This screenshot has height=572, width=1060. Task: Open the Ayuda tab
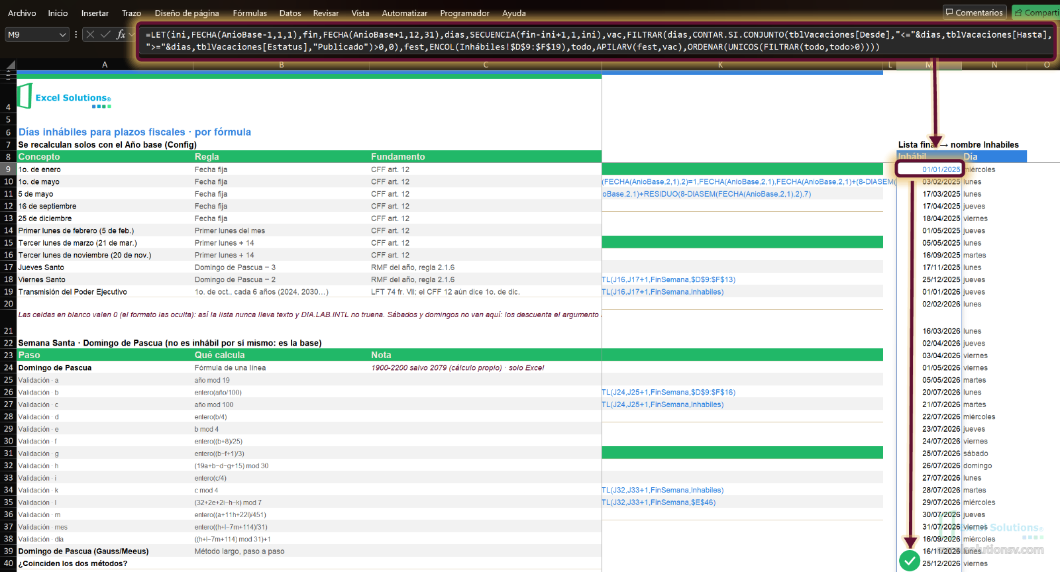coord(514,13)
